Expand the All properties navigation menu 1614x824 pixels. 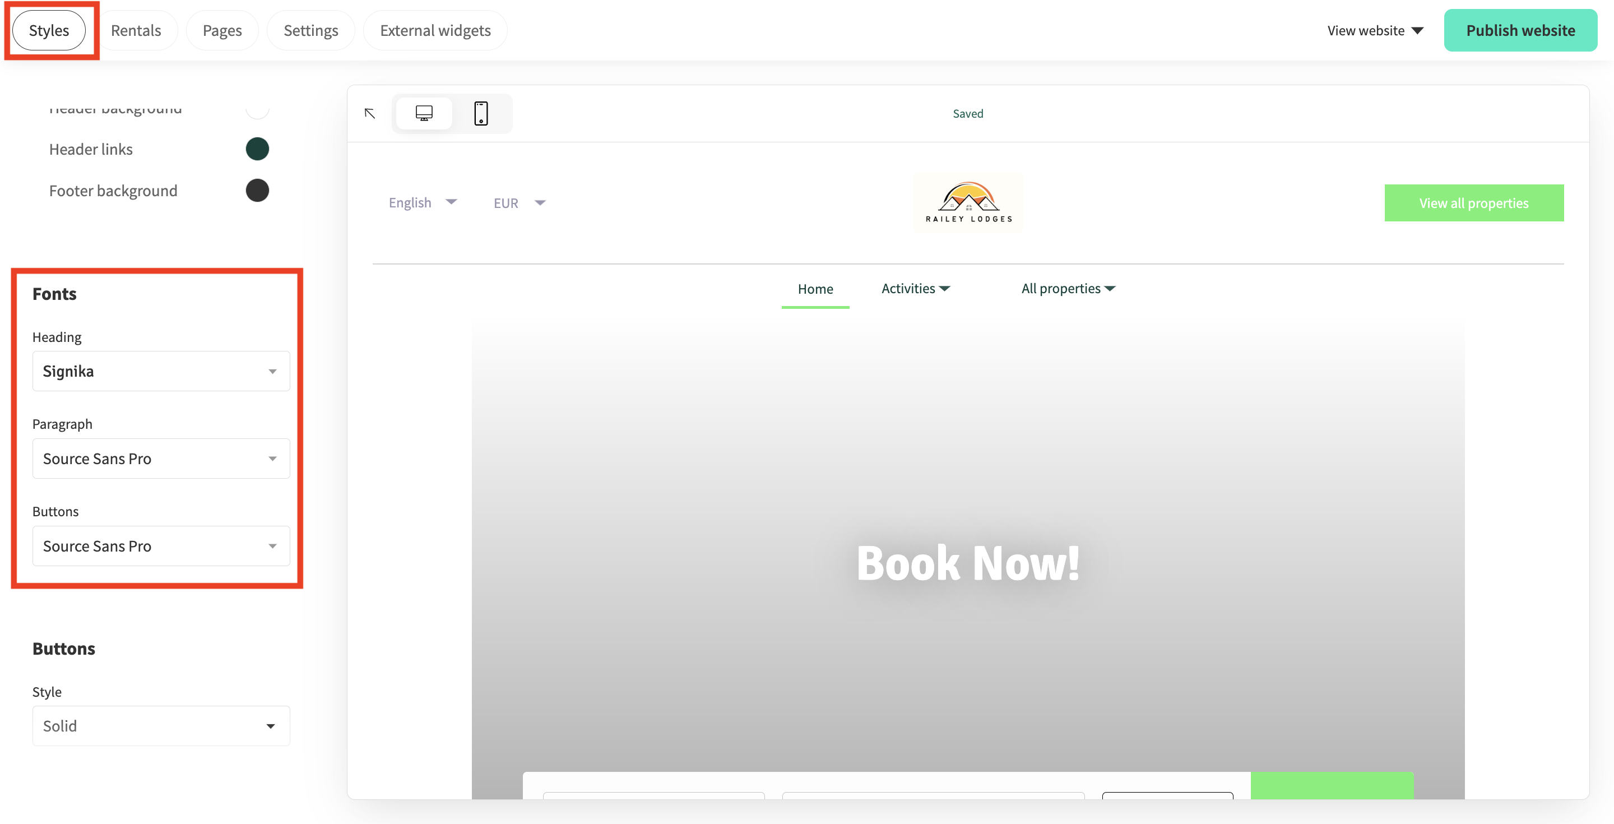tap(1067, 288)
